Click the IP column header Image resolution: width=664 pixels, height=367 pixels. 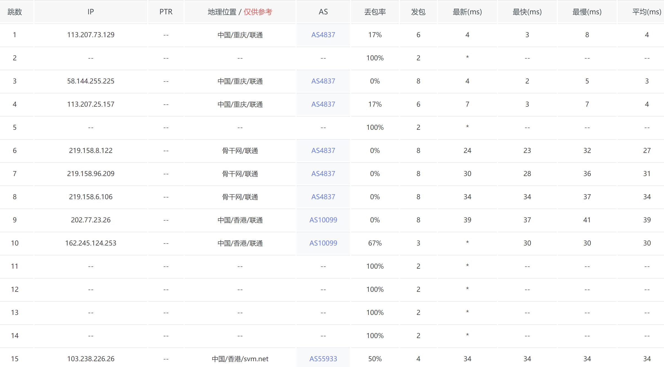(91, 12)
